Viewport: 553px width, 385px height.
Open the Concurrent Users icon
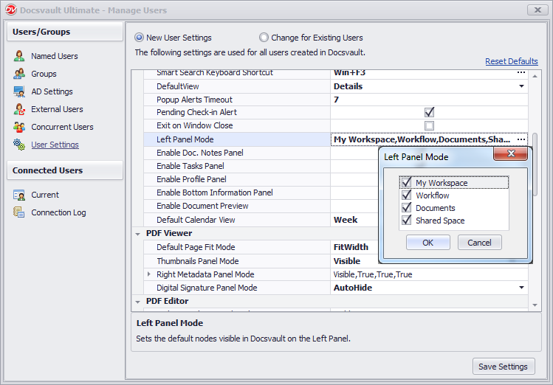19,127
